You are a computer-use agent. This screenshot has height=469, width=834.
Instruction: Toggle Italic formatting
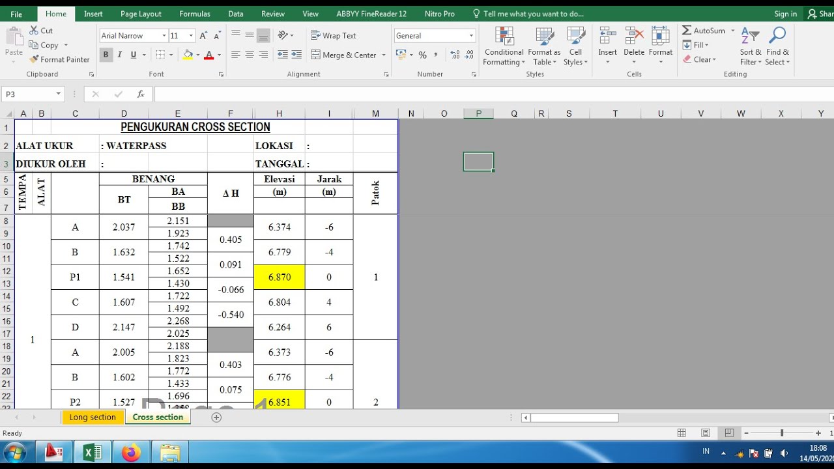(x=120, y=55)
